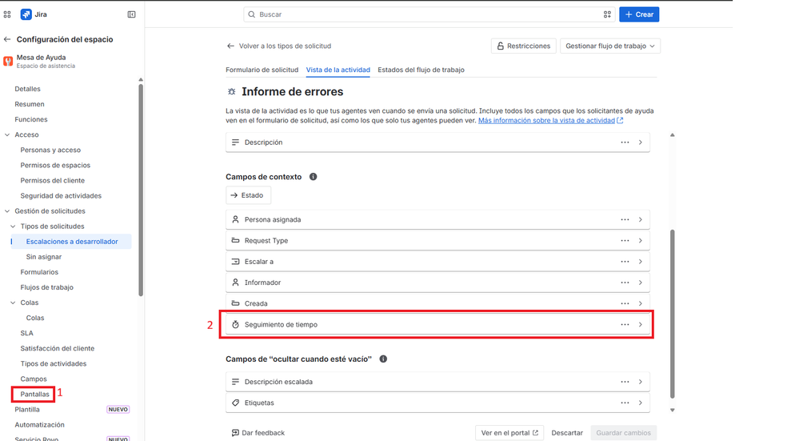This screenshot has width=799, height=441.
Task: Open Más información sobre la vista de actividad link
Action: tap(550, 120)
